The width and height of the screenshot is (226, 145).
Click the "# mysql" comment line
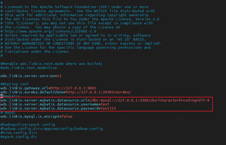point(8,112)
